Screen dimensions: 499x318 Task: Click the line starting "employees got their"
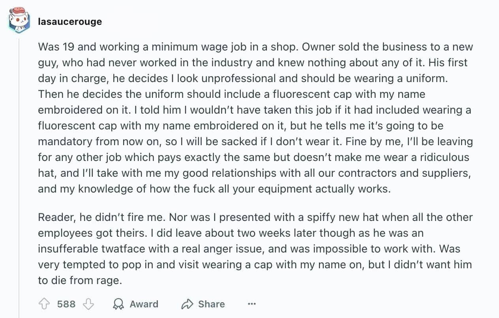point(231,233)
